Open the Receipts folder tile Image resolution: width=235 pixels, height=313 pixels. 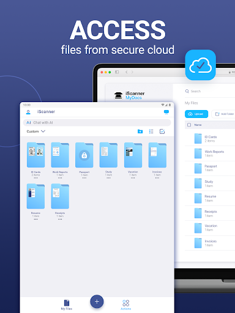(x=60, y=196)
